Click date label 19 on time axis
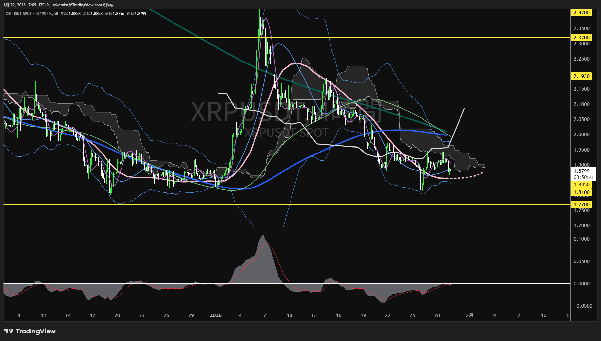 tap(363, 315)
